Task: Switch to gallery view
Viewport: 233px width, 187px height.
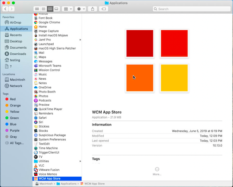Action: pyautogui.click(x=57, y=9)
